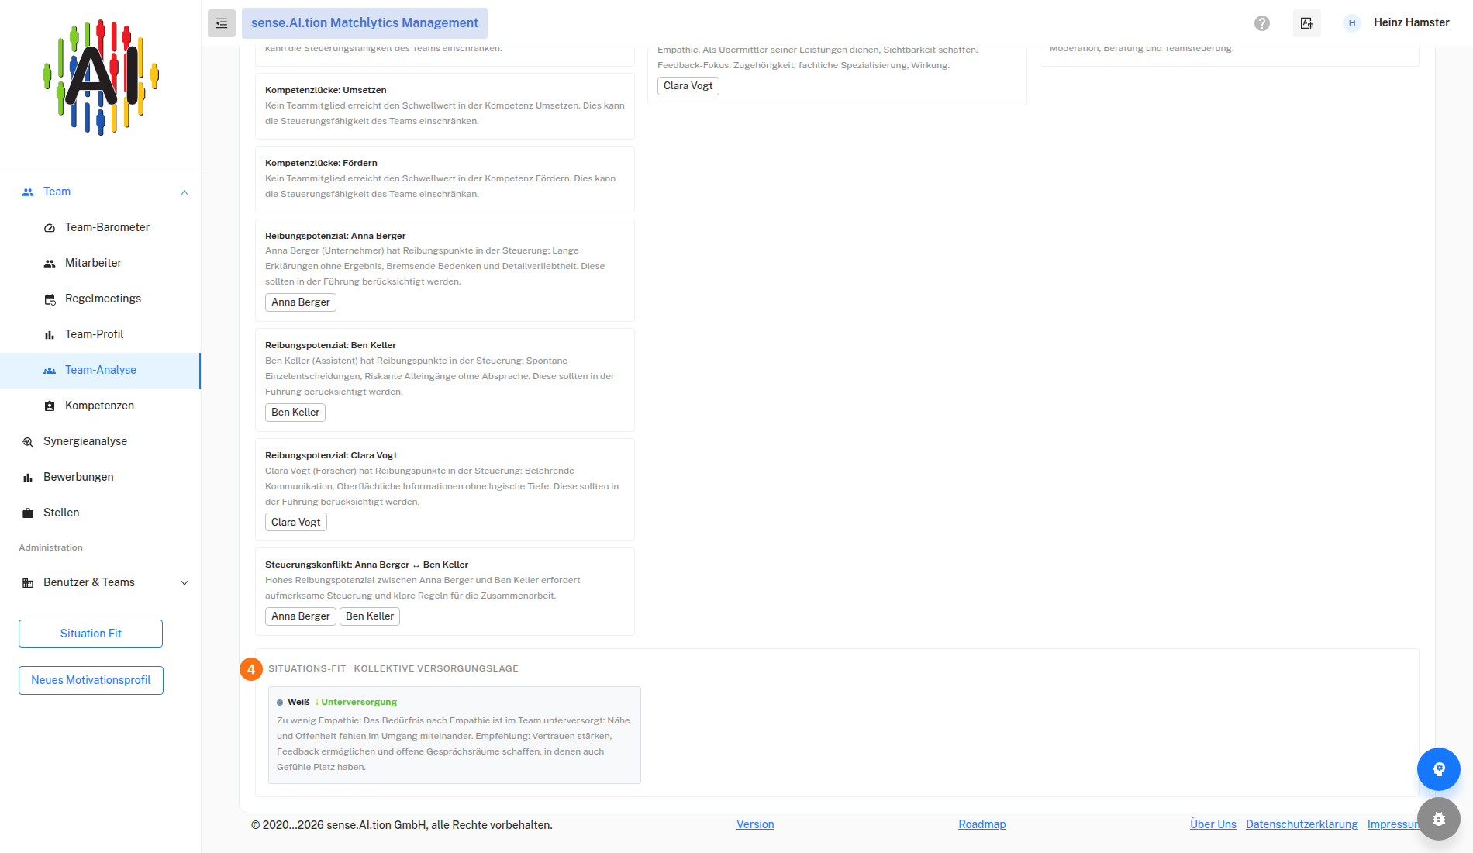This screenshot has width=1473, height=853.
Task: Click the Anna Berger chip in the Steuerungskonflikt card
Action: point(301,616)
